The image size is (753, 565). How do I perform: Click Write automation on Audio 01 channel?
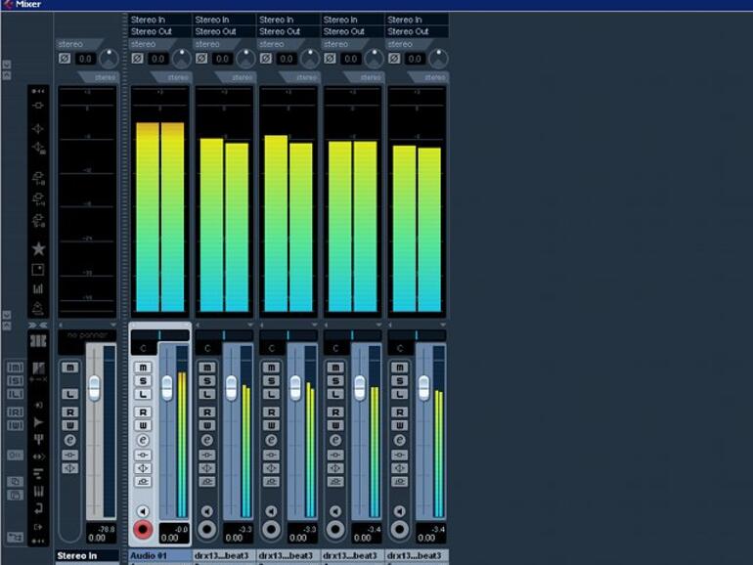[x=143, y=425]
